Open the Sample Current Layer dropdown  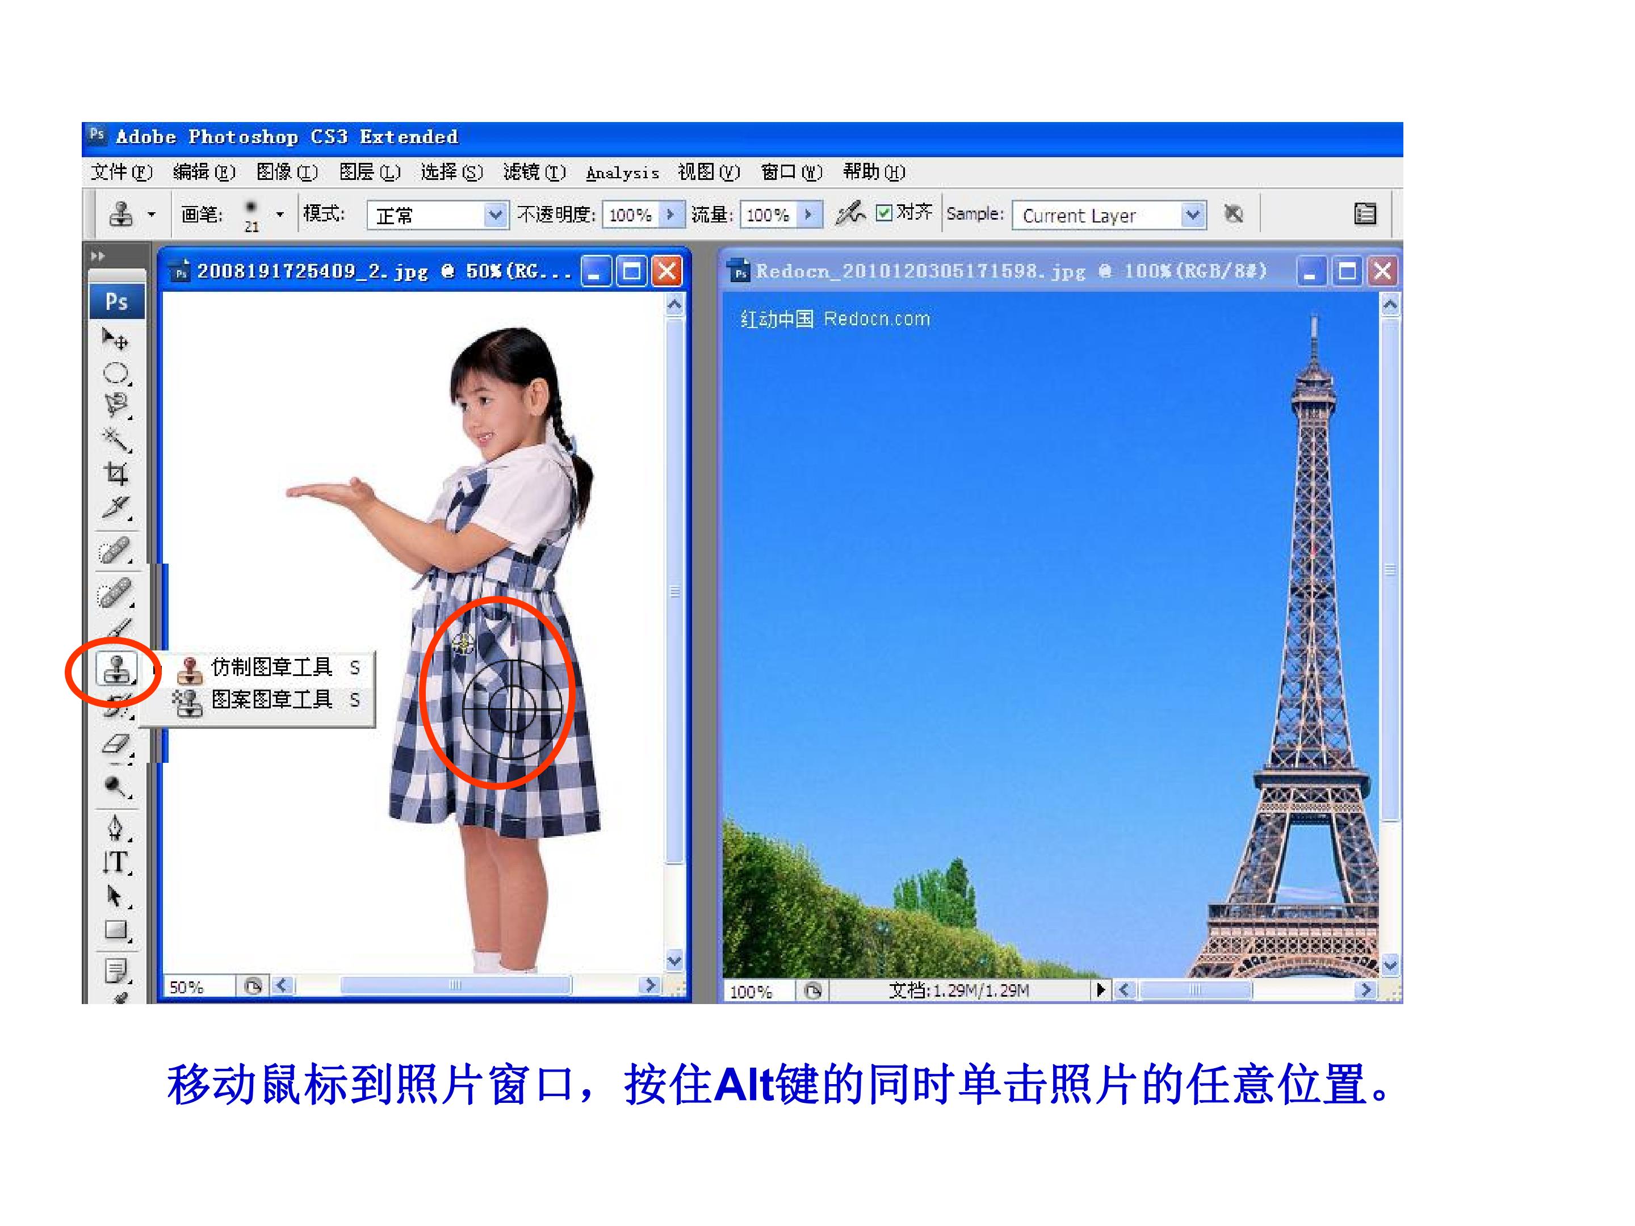[x=1109, y=215]
